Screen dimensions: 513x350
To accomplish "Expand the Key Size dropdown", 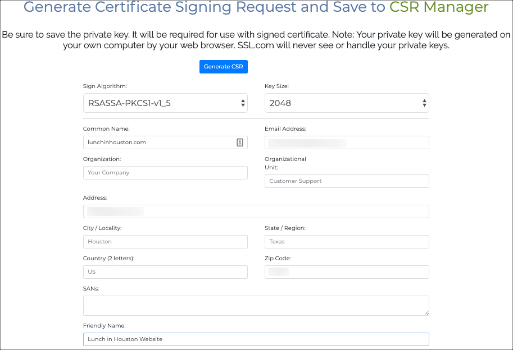I will click(347, 103).
